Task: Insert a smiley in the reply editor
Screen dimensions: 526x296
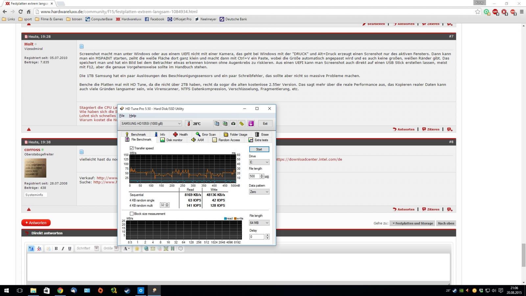Action: [137, 249]
